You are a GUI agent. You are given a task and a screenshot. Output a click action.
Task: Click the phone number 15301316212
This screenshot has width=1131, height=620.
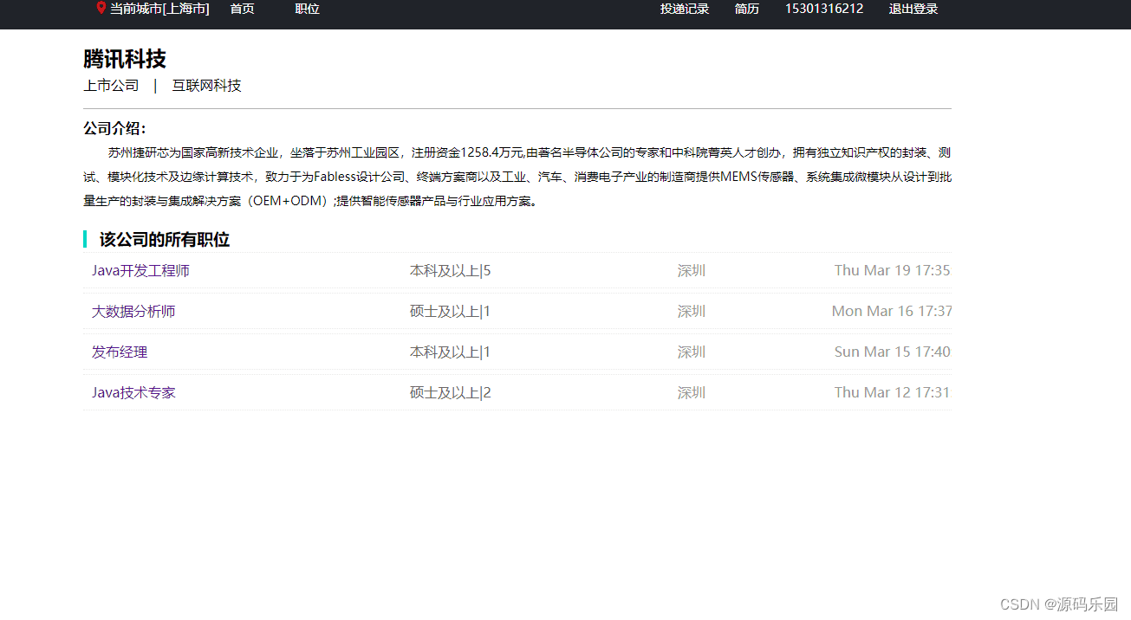[x=823, y=8]
